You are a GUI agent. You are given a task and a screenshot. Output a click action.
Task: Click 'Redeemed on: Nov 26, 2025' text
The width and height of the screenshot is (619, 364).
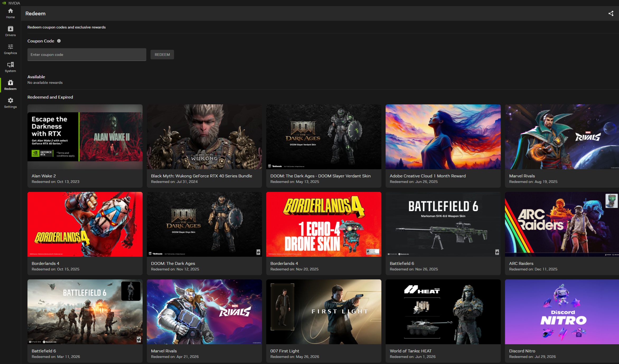(414, 269)
